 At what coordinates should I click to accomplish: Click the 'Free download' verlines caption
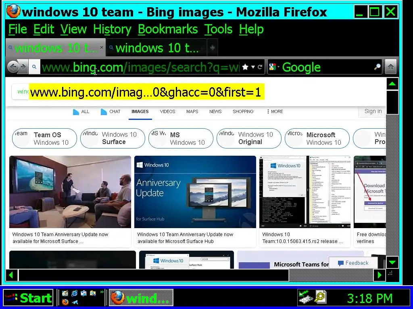click(371, 237)
